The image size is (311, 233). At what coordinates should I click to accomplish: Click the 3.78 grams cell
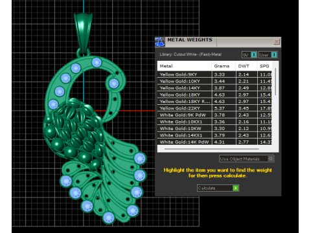[224, 115]
